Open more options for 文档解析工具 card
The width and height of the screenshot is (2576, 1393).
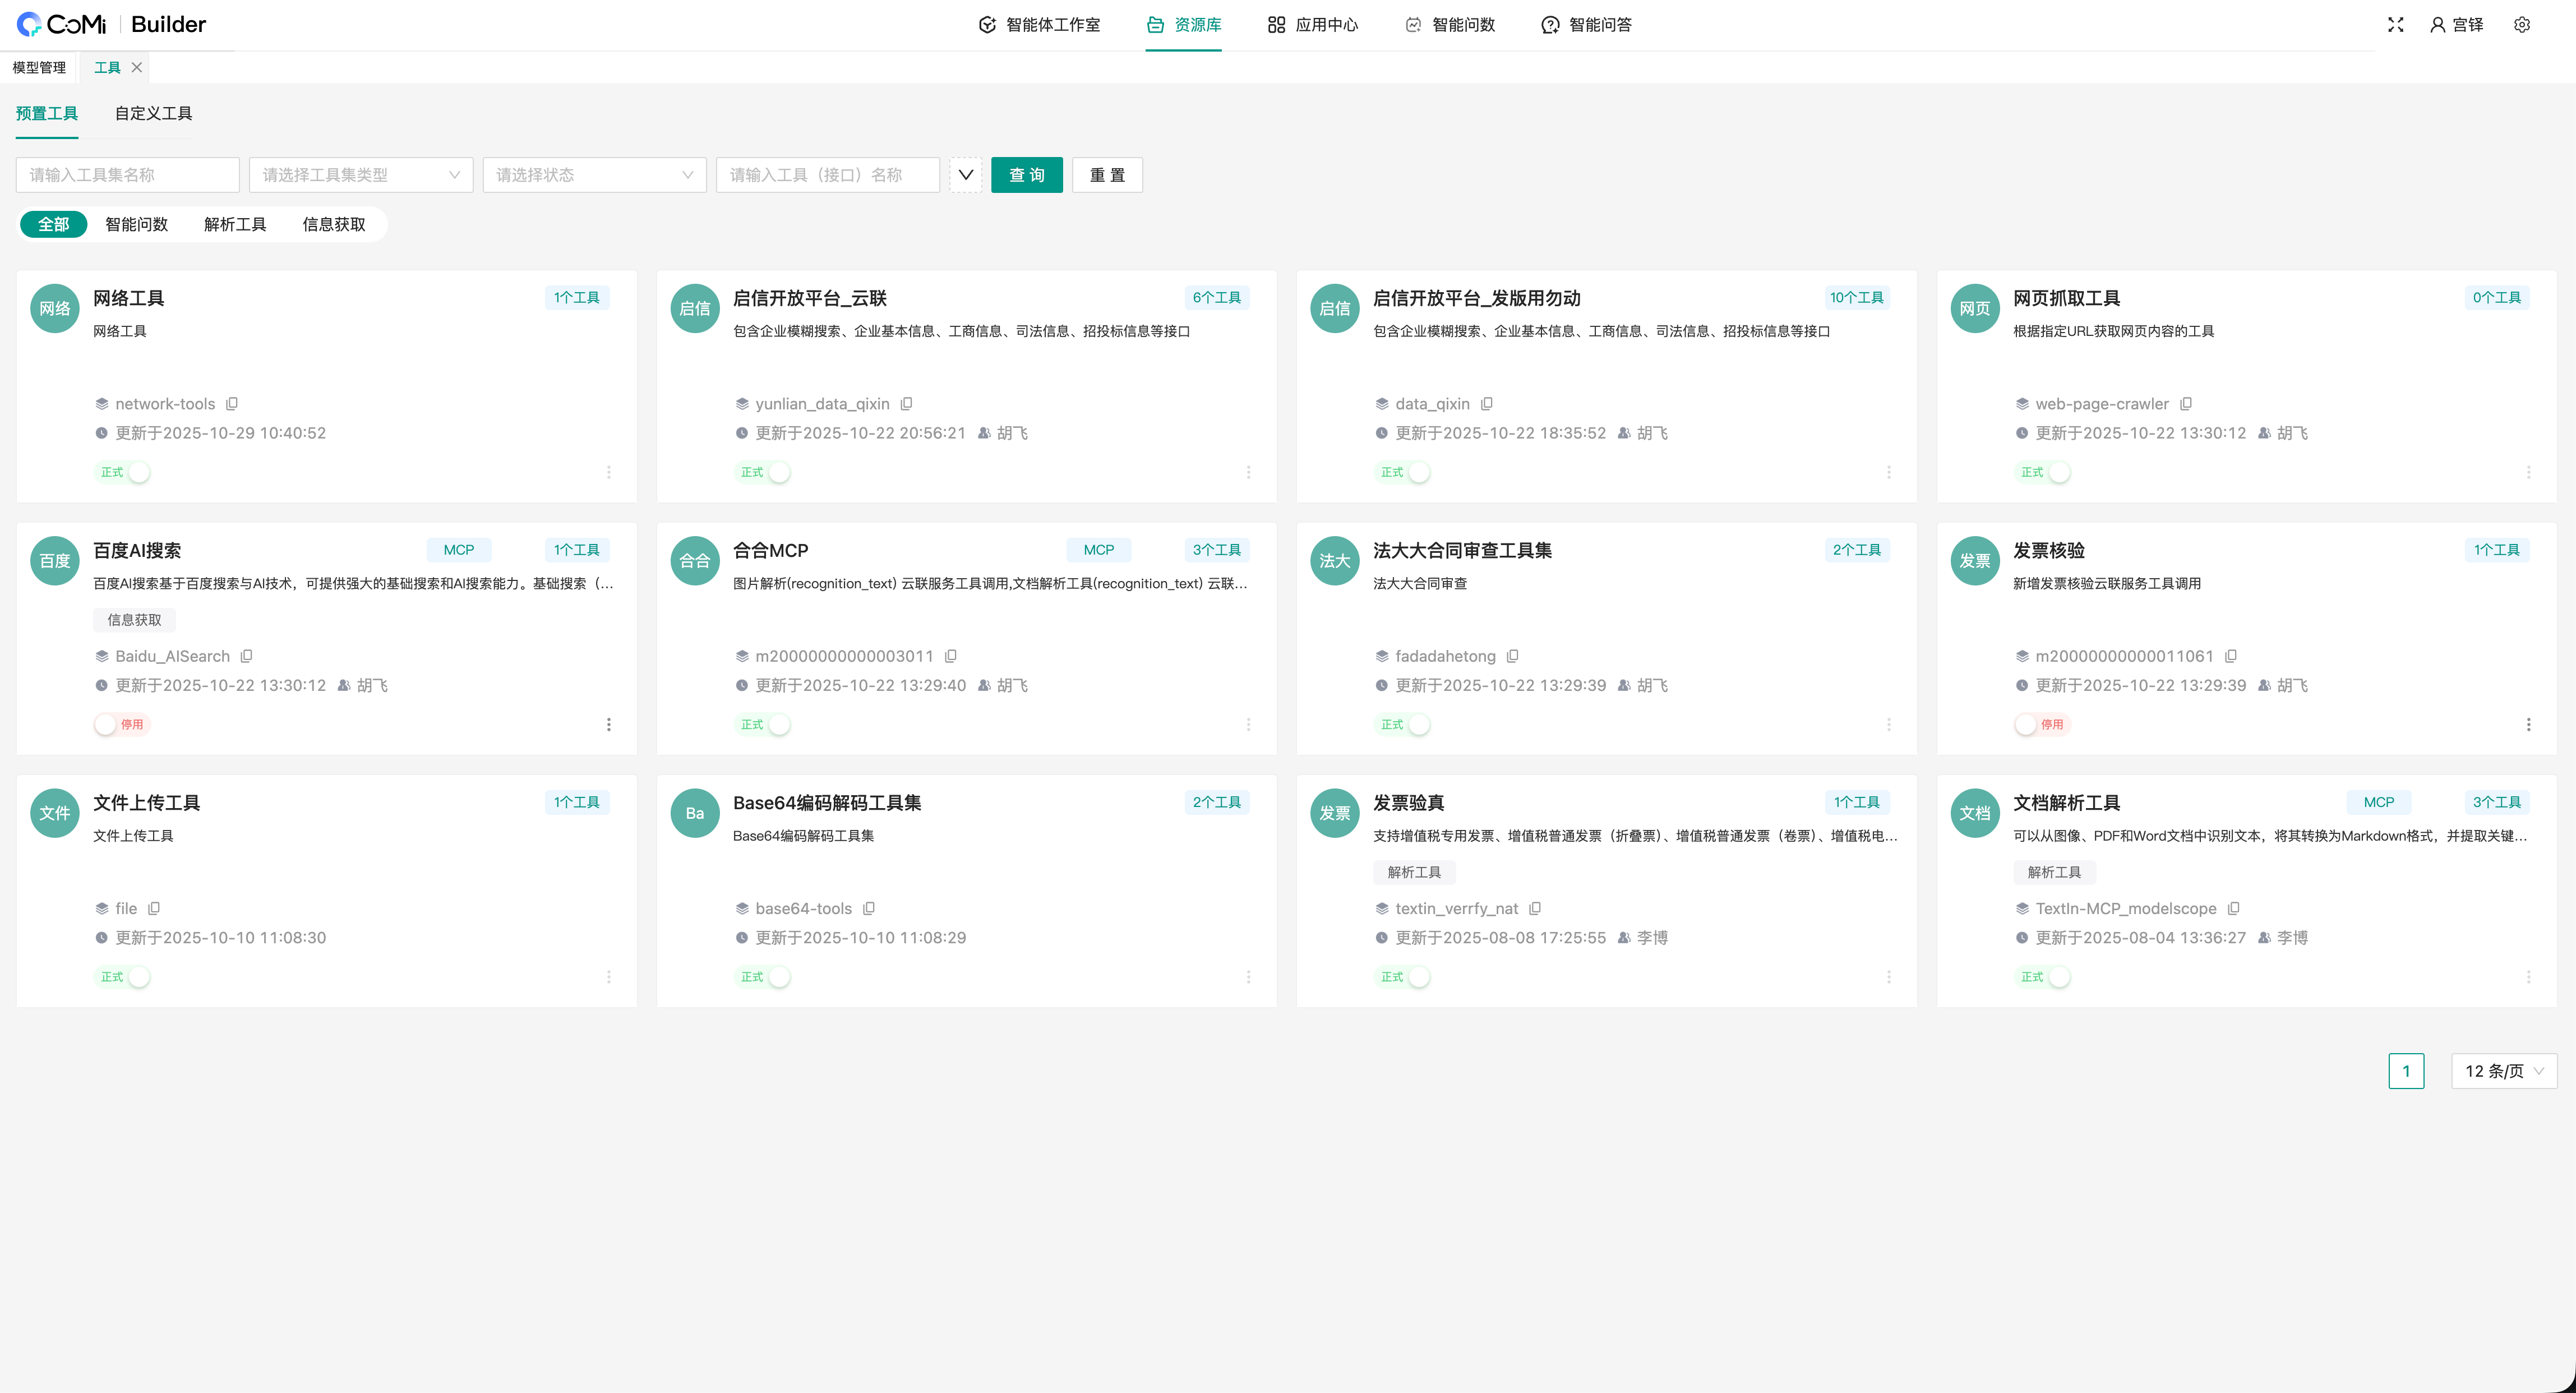click(x=2529, y=976)
